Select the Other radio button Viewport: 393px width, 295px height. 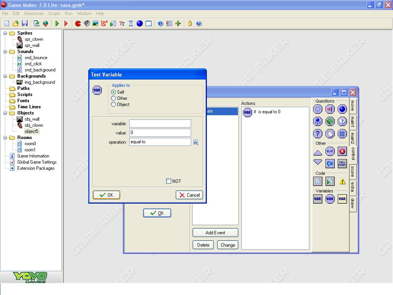(114, 98)
